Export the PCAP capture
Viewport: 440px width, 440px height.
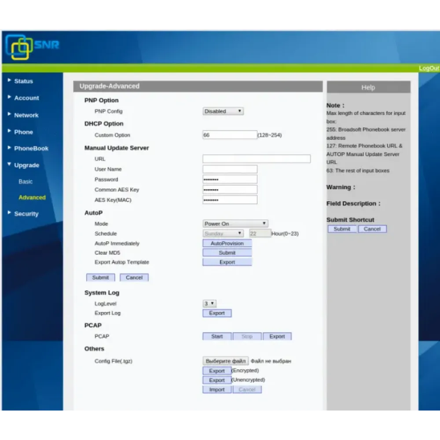click(277, 336)
